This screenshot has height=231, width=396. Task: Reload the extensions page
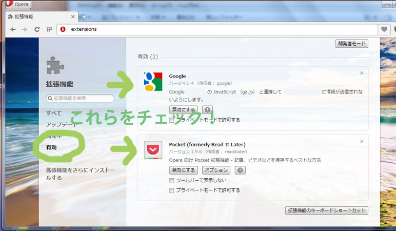click(37, 29)
